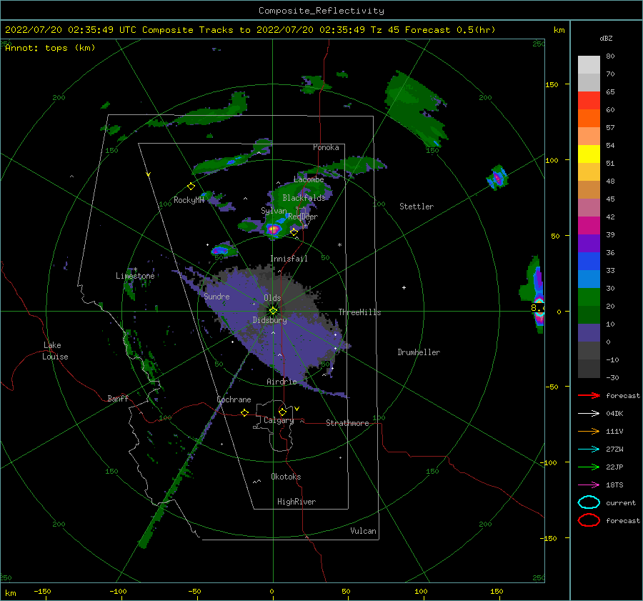This screenshot has height=601, width=643.
Task: Click the HighRiver city label
Action: pos(296,502)
